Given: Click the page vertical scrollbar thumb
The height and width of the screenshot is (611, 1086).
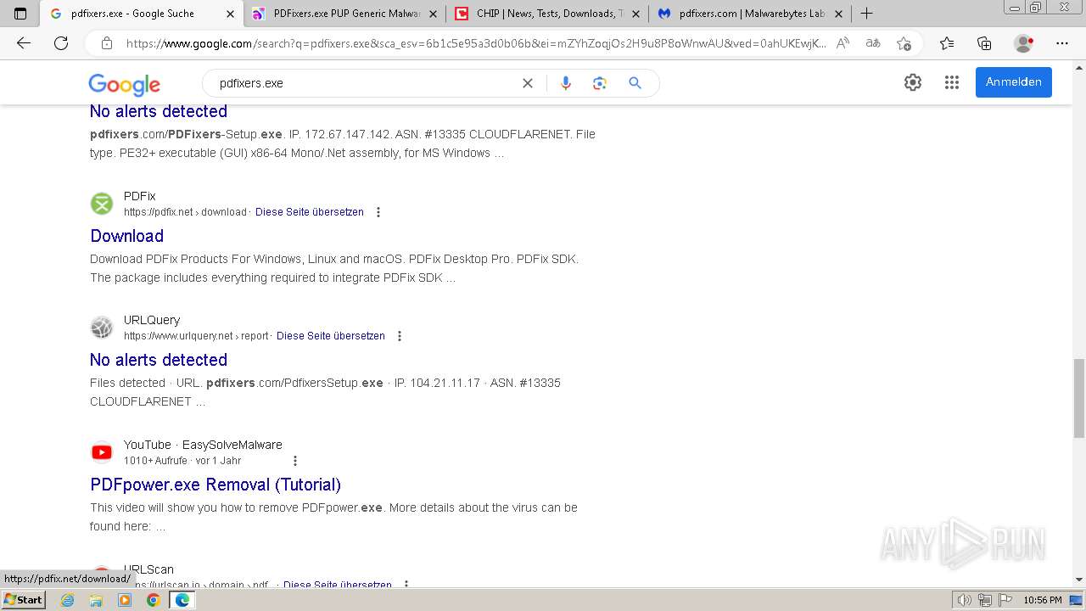Looking at the screenshot, I should tap(1078, 398).
